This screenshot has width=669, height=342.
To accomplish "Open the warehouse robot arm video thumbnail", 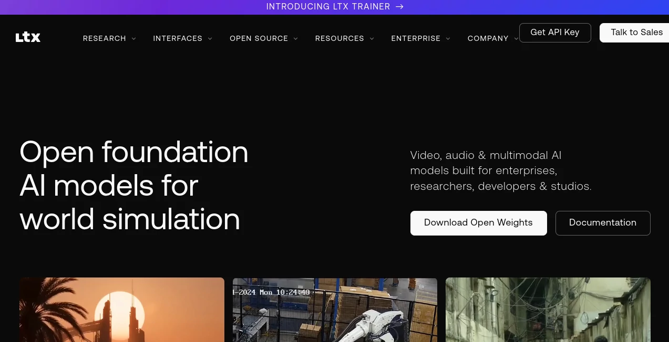I will click(x=335, y=309).
